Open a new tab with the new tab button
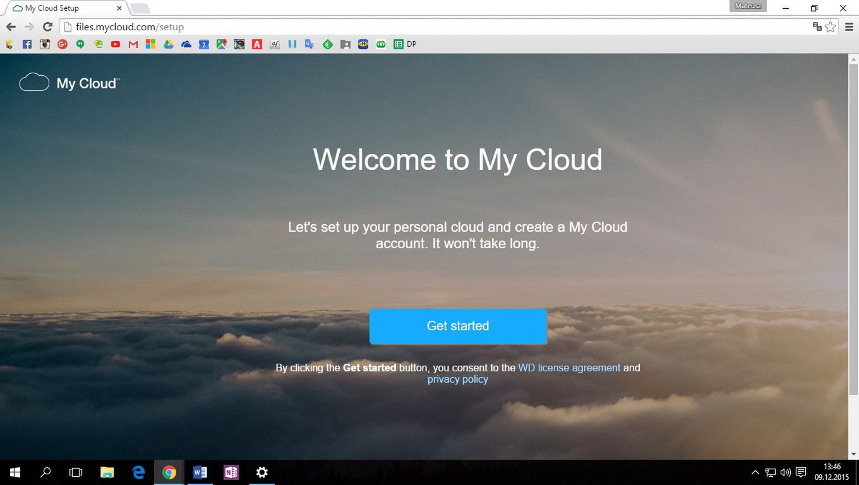 click(x=140, y=8)
